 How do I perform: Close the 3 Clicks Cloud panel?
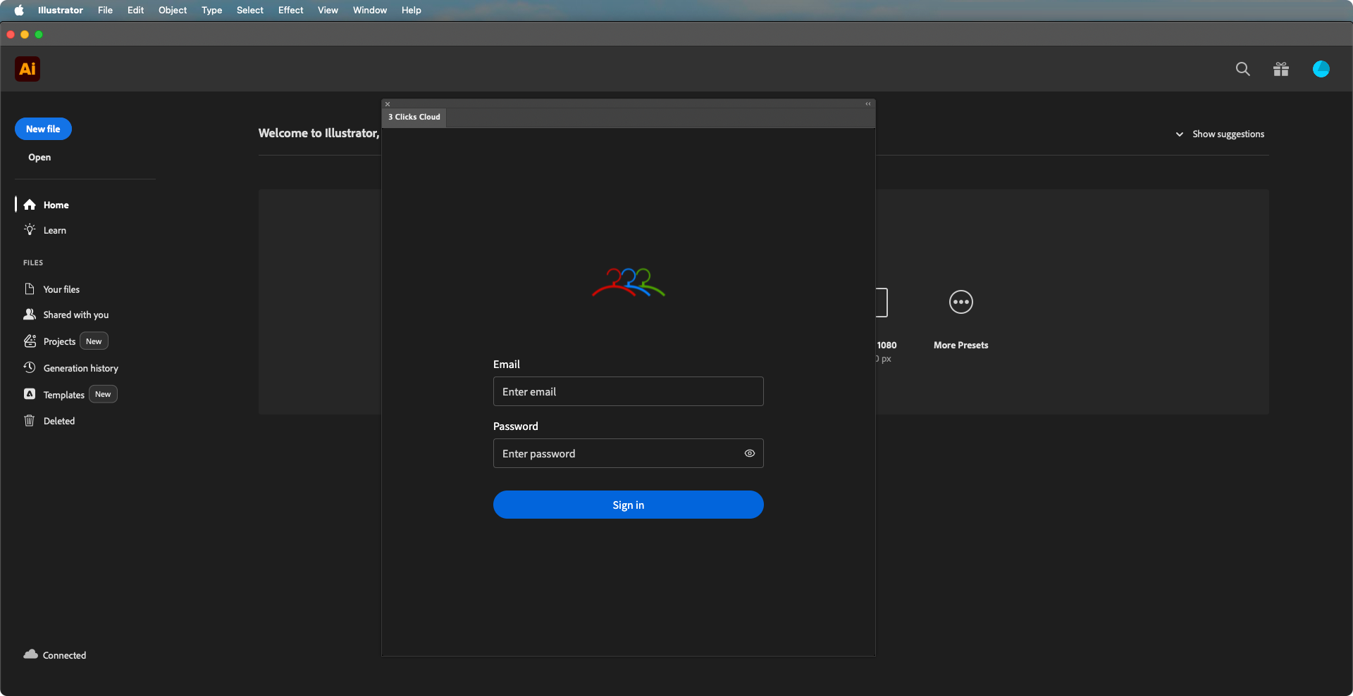388,104
